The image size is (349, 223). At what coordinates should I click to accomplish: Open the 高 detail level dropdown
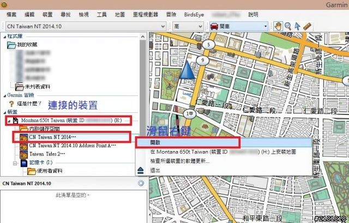[200, 27]
